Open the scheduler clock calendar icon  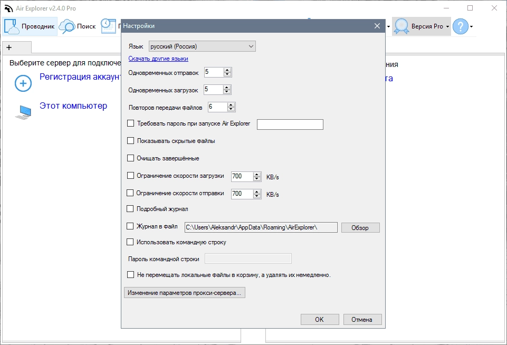[108, 26]
